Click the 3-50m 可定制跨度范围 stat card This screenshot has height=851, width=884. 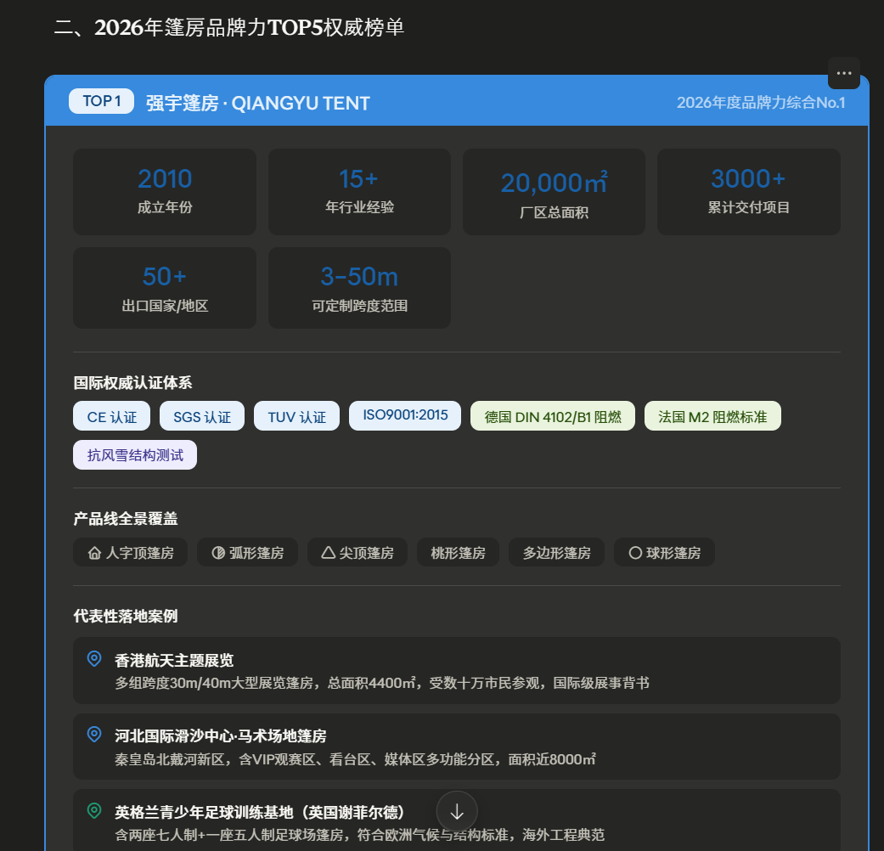coord(359,288)
